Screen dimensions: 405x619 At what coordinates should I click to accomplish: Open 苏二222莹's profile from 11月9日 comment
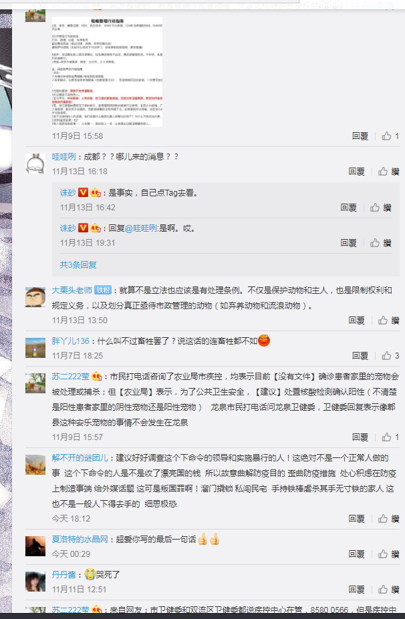pyautogui.click(x=70, y=376)
